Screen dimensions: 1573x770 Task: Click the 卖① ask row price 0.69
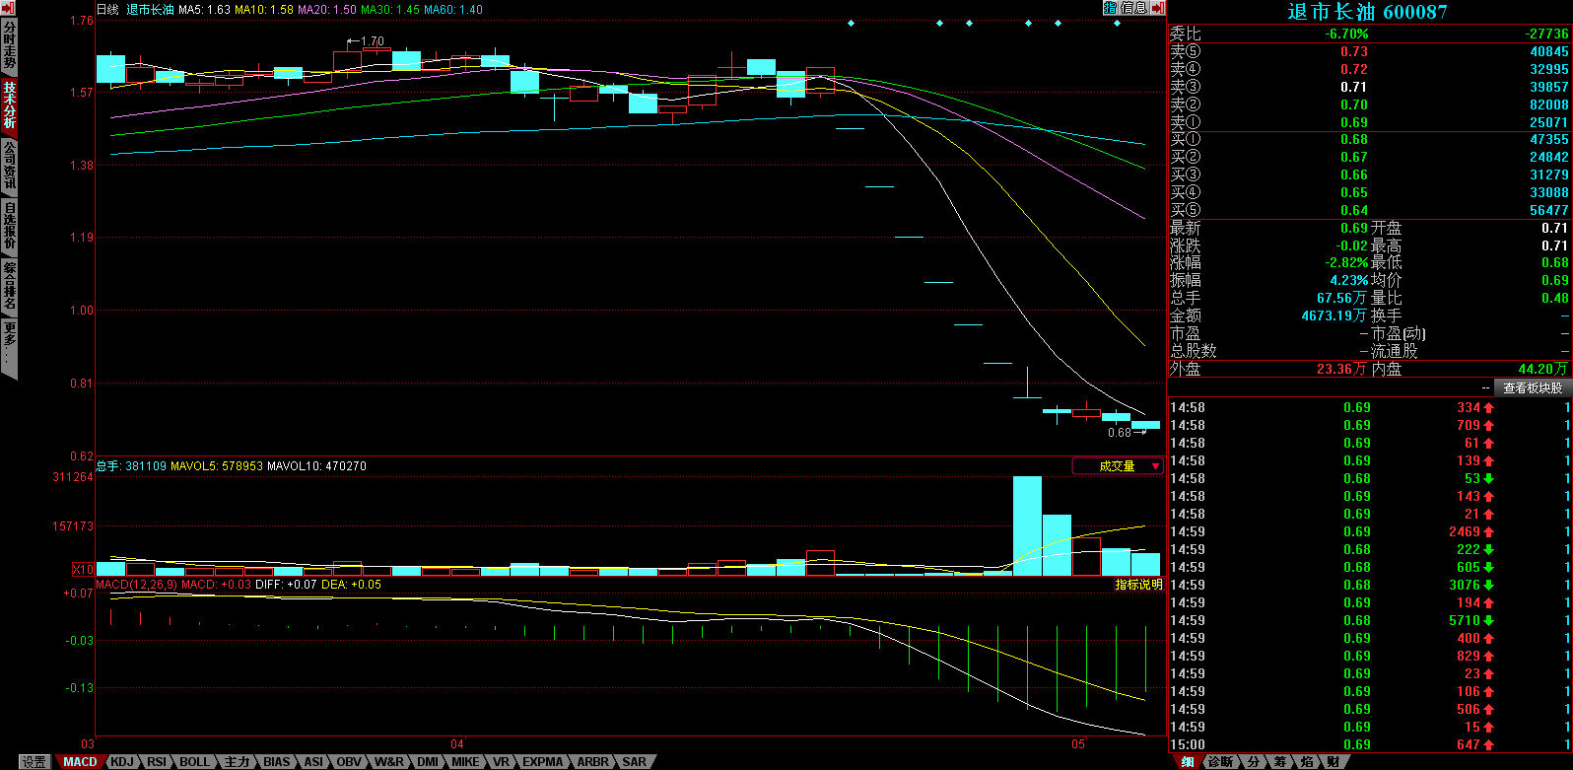click(1354, 122)
